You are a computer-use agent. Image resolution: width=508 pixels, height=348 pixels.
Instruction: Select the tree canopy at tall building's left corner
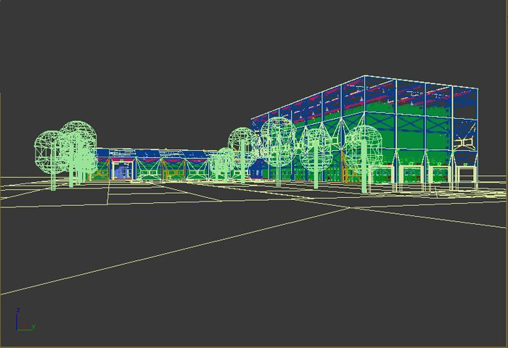click(x=242, y=141)
